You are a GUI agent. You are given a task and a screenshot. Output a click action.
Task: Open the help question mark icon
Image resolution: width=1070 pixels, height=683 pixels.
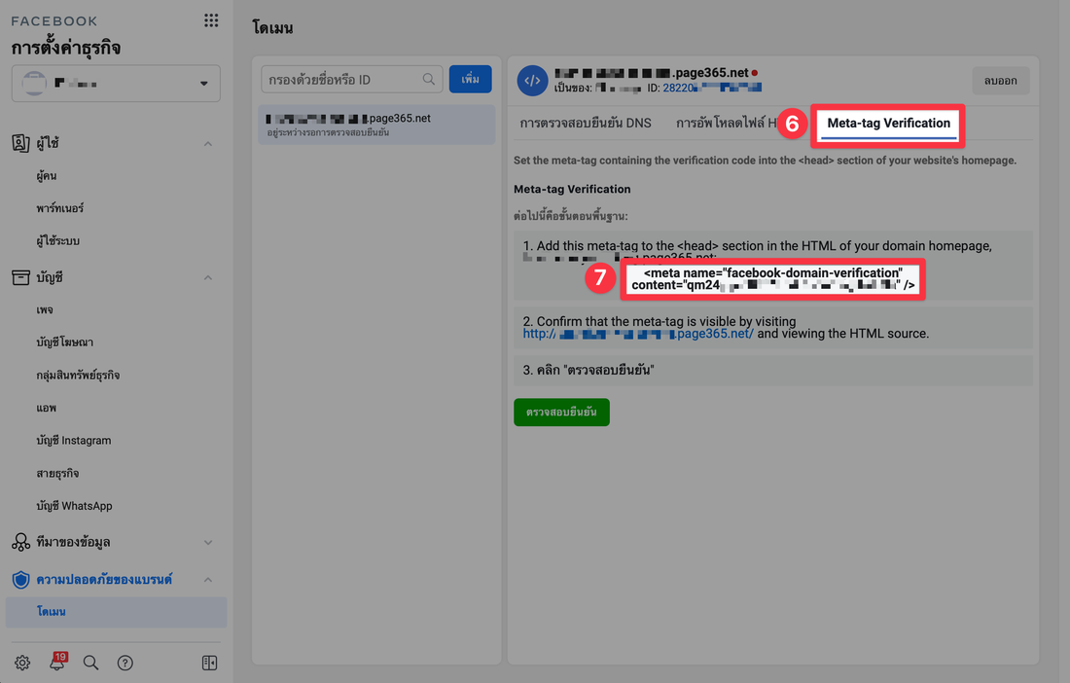coord(125,663)
